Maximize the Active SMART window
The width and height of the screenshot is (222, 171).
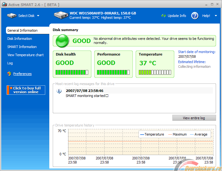(212, 4)
